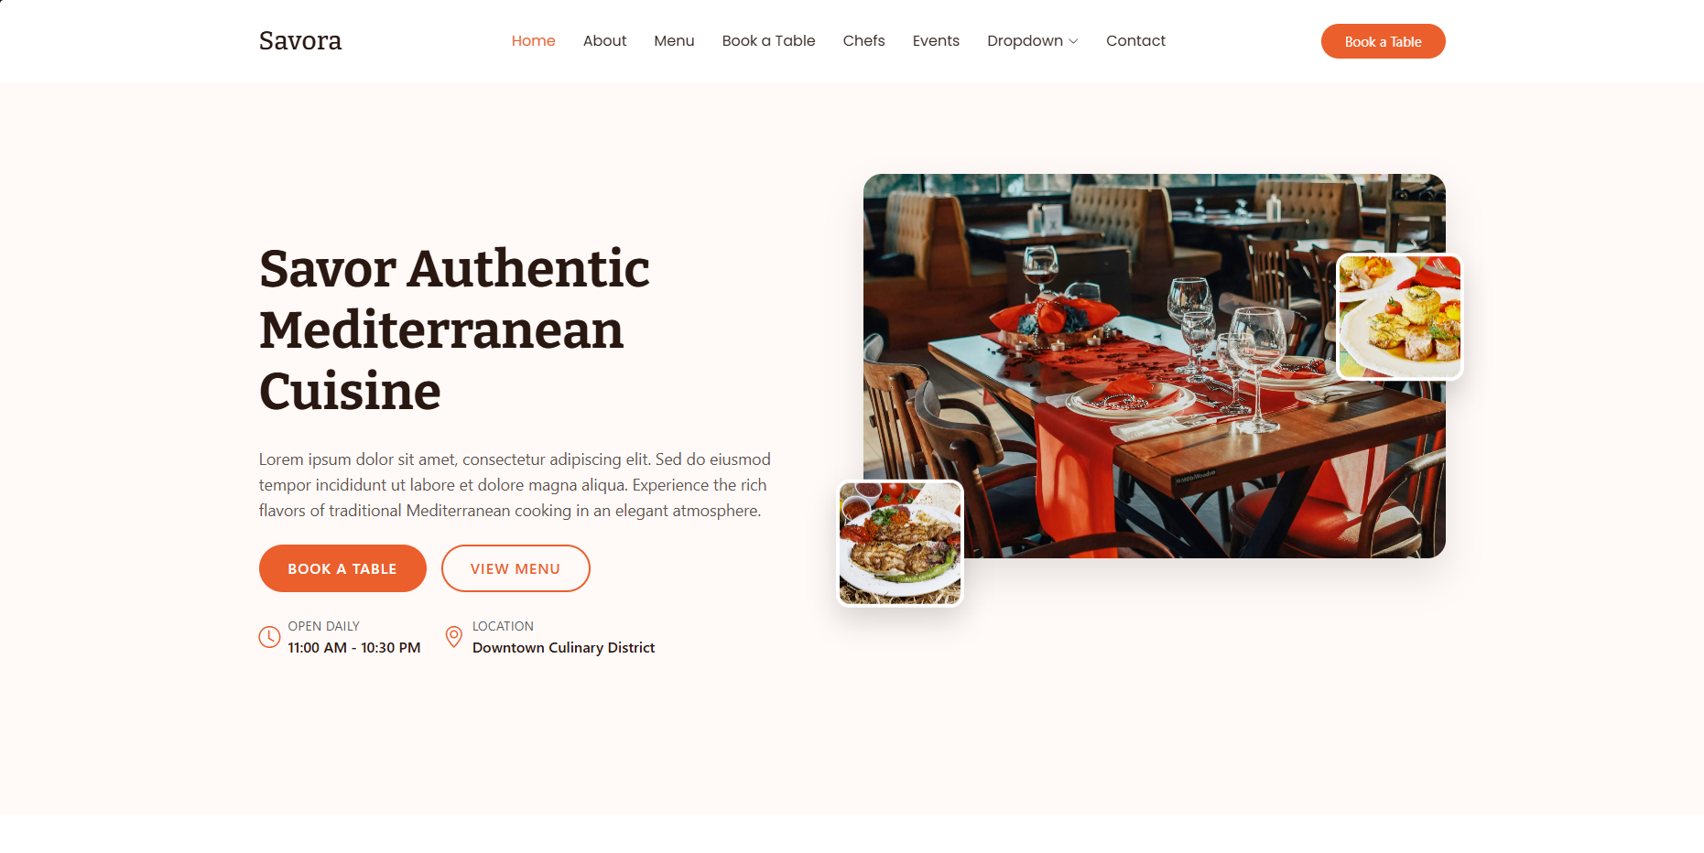This screenshot has width=1704, height=853.
Task: Open the About page link
Action: pos(604,40)
